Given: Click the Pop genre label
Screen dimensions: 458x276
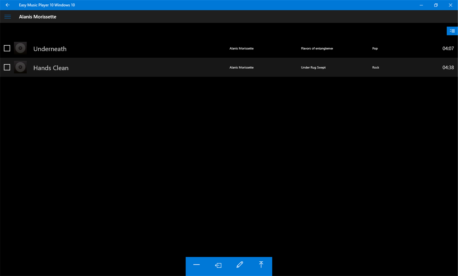Looking at the screenshot, I should pos(375,48).
